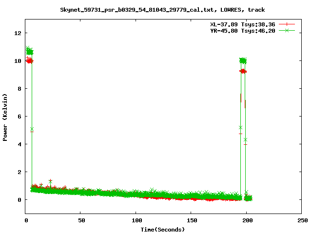The image size is (312, 234).
Task: Click the red cal-on cluster near 9.2 Kelvin at 197 seconds
Action: (x=243, y=71)
